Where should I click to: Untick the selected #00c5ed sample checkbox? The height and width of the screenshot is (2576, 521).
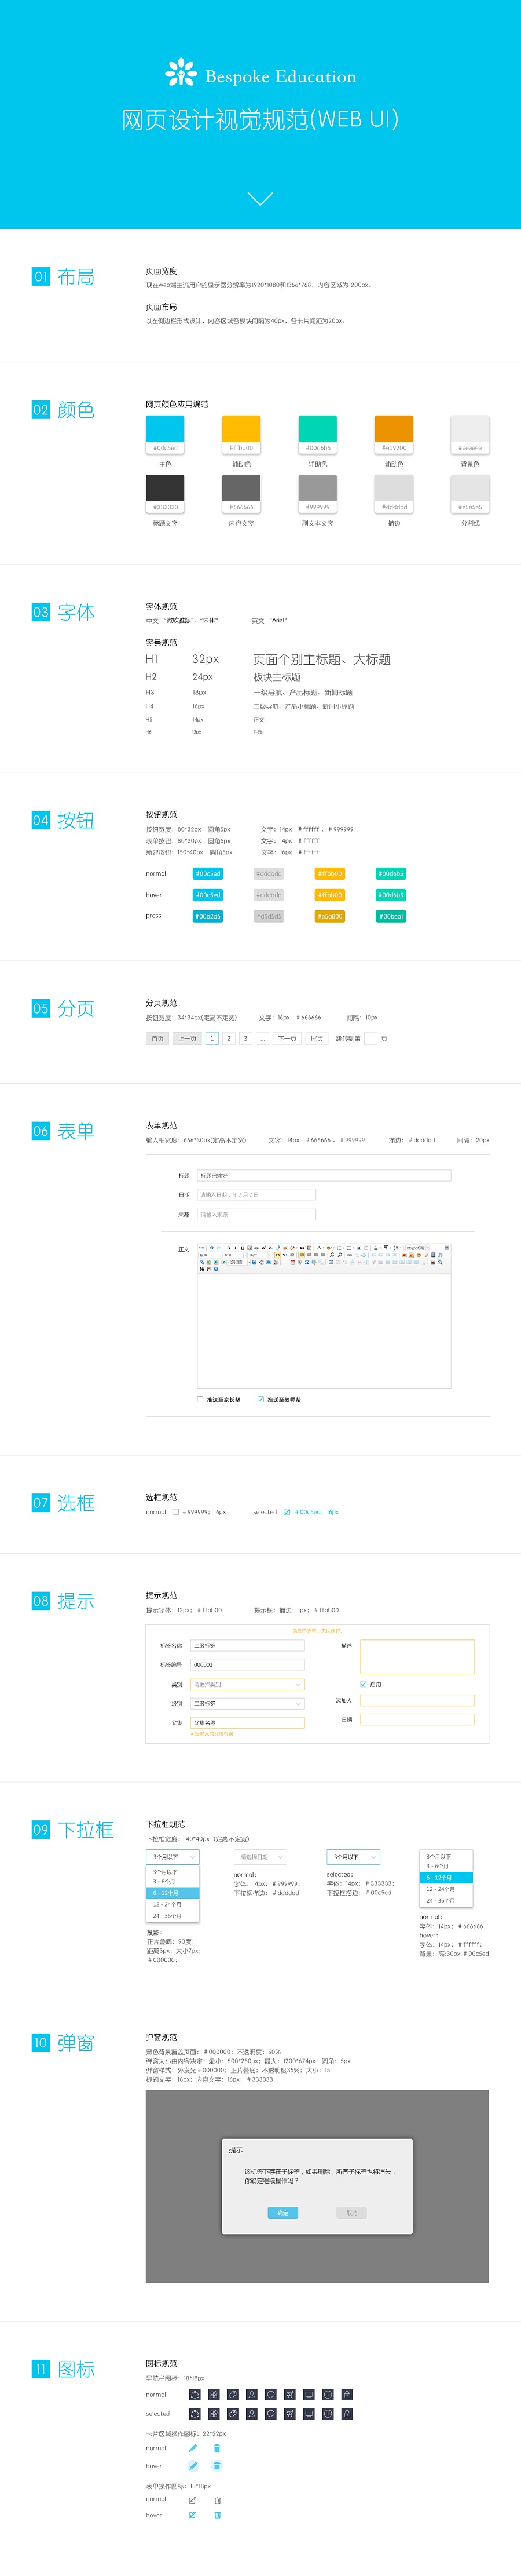click(x=287, y=1512)
